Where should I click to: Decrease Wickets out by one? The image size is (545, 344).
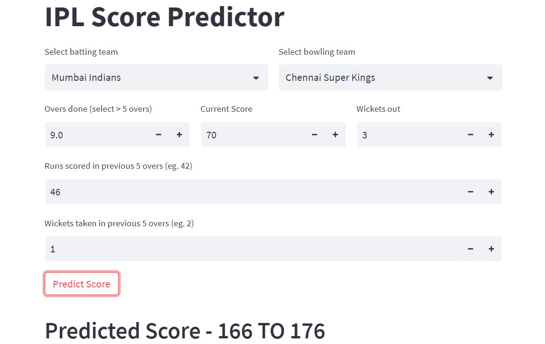[x=470, y=135]
